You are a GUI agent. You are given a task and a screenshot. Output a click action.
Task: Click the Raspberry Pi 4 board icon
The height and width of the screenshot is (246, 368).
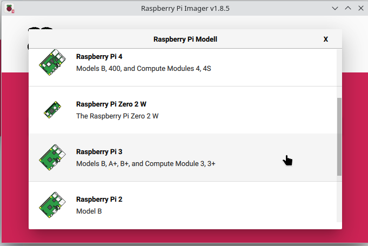[x=52, y=62]
